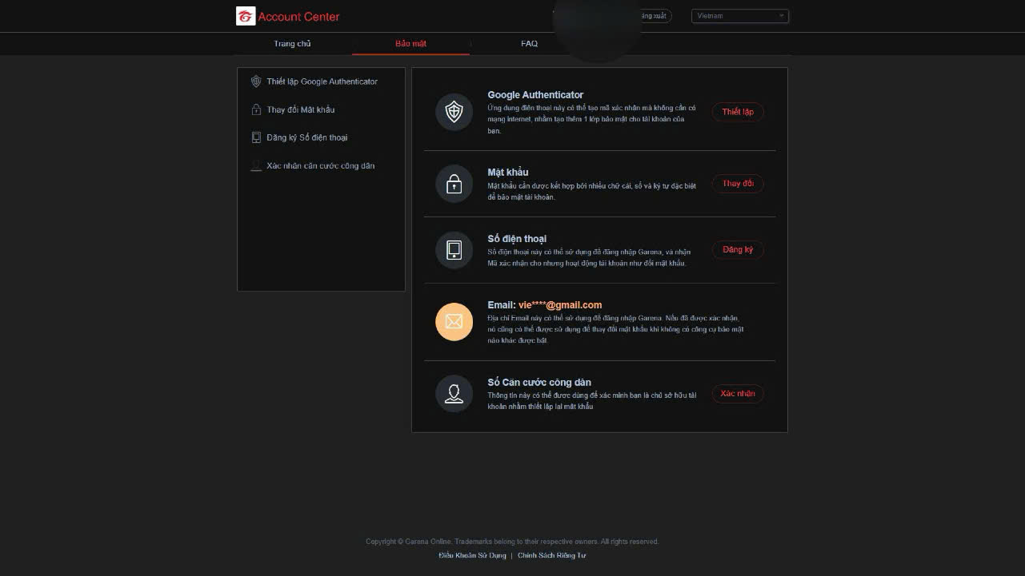Click sidebar lock icon for Thay đổi Mật khẩu
Viewport: 1025px width, 576px height.
[256, 109]
